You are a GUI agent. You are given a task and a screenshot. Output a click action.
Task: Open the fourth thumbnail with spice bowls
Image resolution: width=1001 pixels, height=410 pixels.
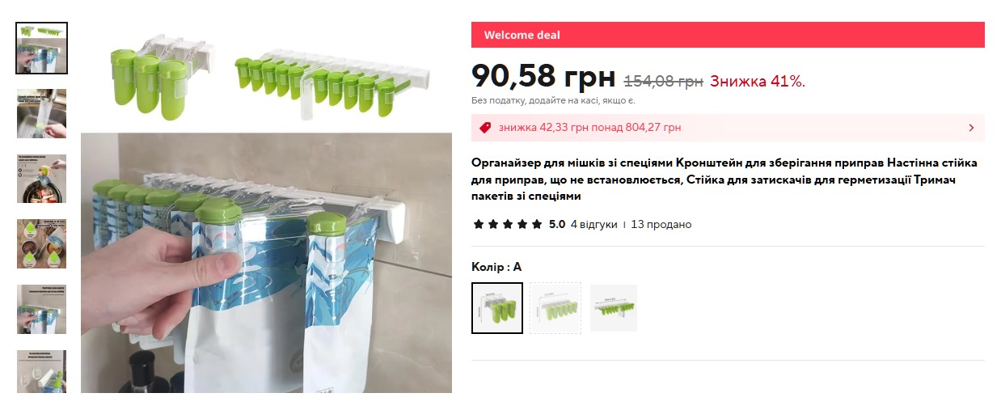(x=42, y=244)
